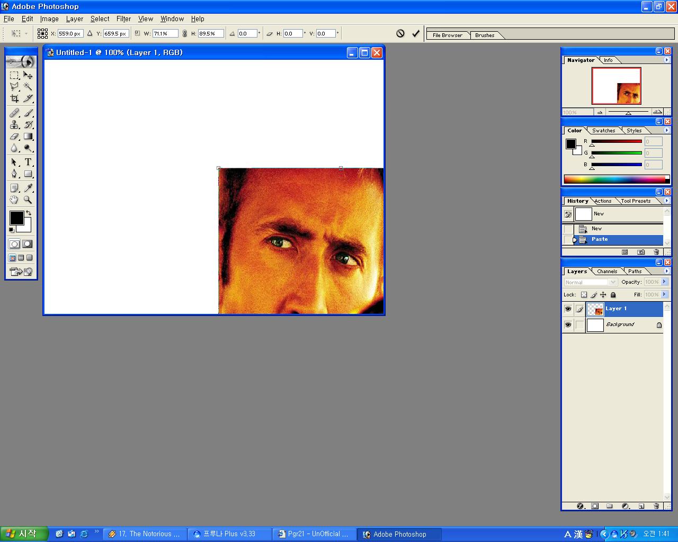
Task: Jump to ImageReady from the toolbox
Action: 21,272
